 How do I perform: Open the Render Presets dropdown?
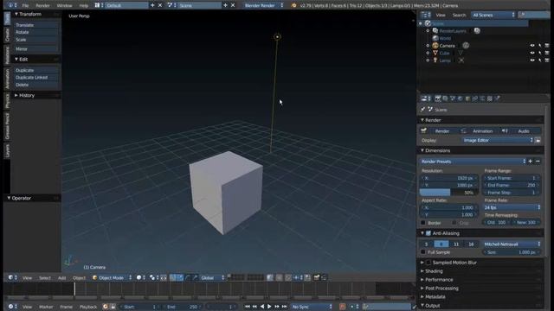pyautogui.click(x=473, y=162)
